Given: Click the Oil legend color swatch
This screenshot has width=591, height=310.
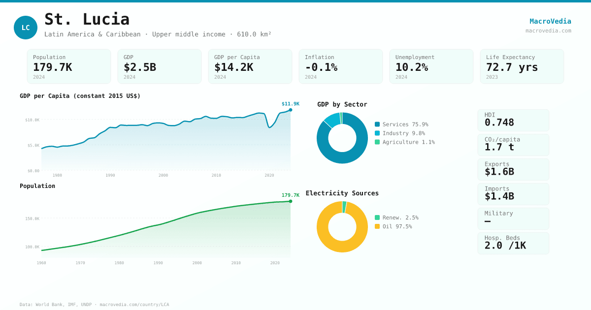Looking at the screenshot, I should click(377, 226).
